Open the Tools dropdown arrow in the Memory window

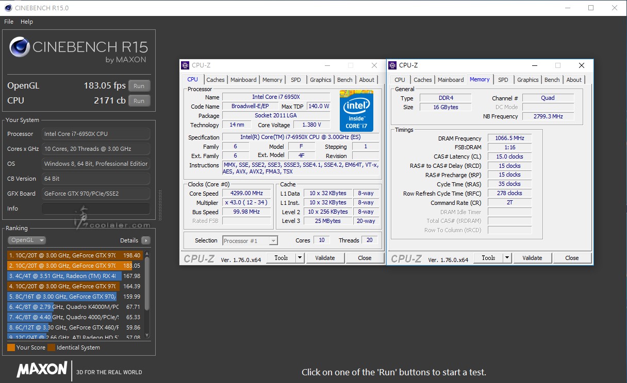pyautogui.click(x=507, y=258)
